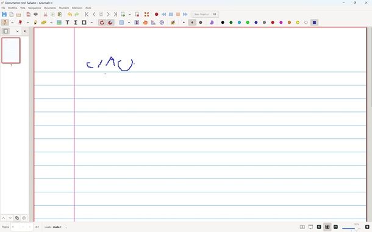Image resolution: width=372 pixels, height=232 pixels.
Task: Select the Text tool
Action: click(x=67, y=23)
